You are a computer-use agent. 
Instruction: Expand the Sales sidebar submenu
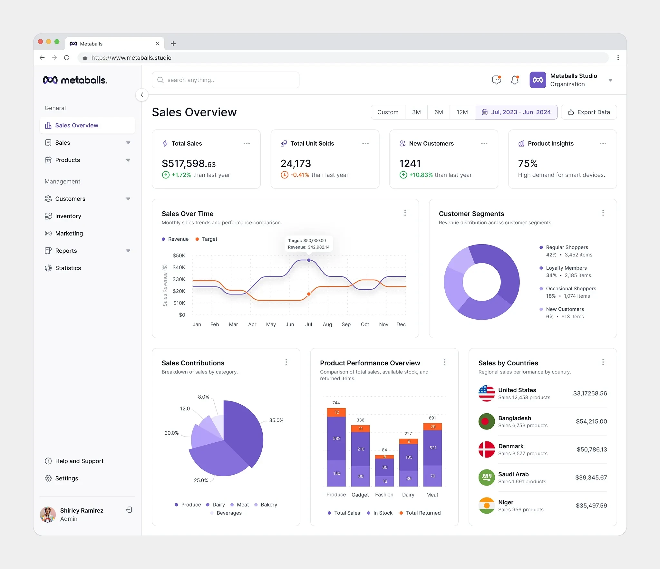click(x=128, y=143)
